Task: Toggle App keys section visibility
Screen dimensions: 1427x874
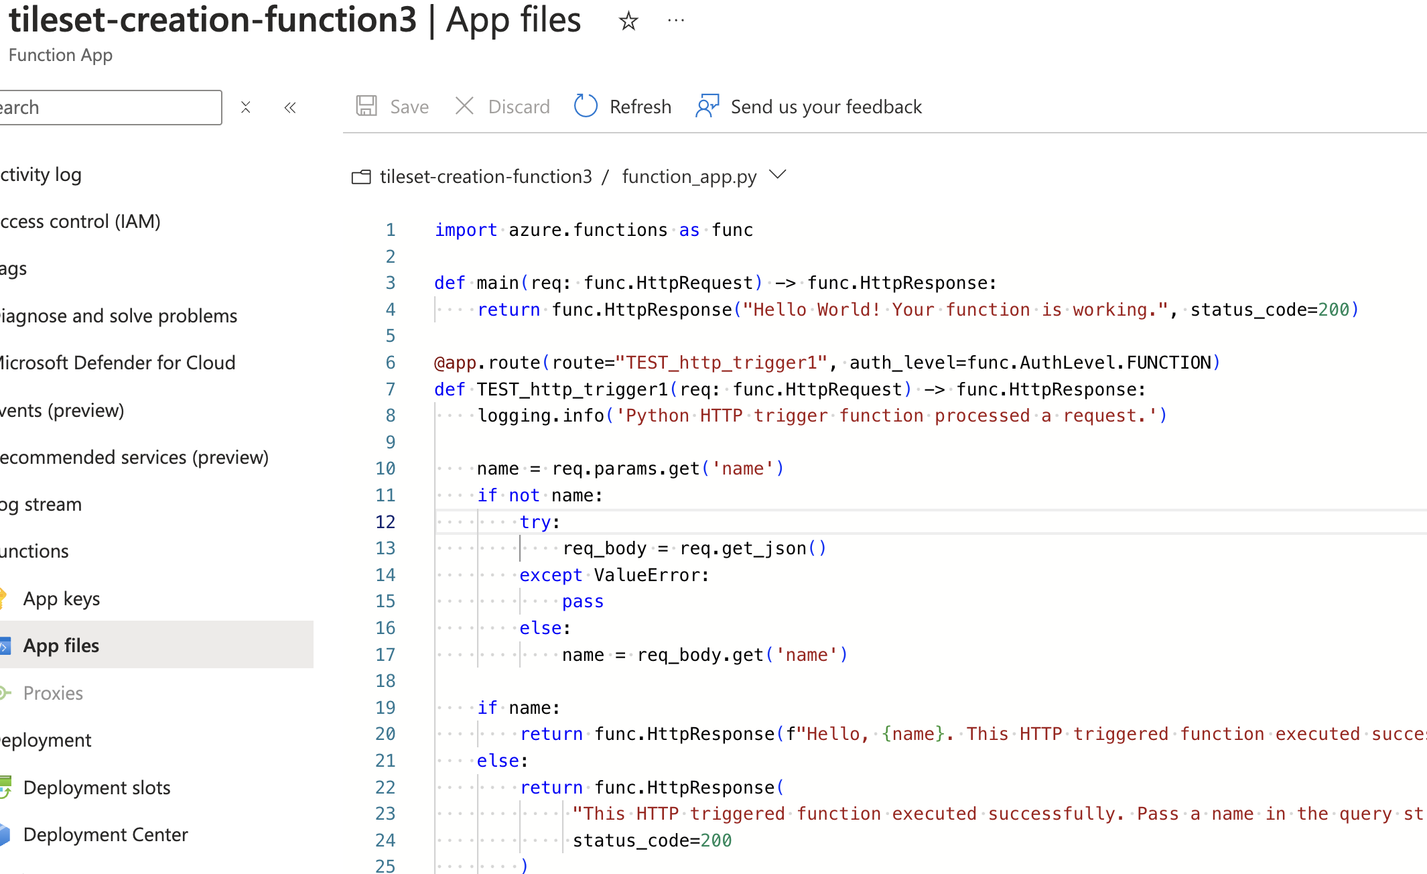Action: pyautogui.click(x=61, y=598)
